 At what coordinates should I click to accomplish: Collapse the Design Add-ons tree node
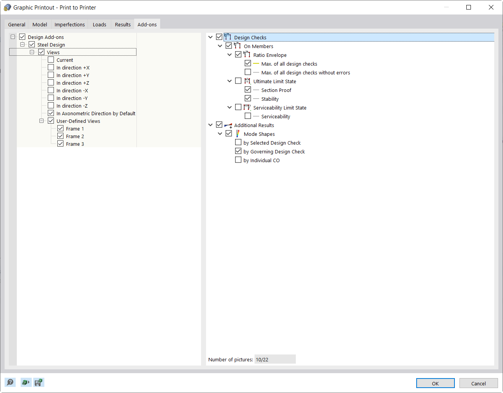[x=13, y=37]
